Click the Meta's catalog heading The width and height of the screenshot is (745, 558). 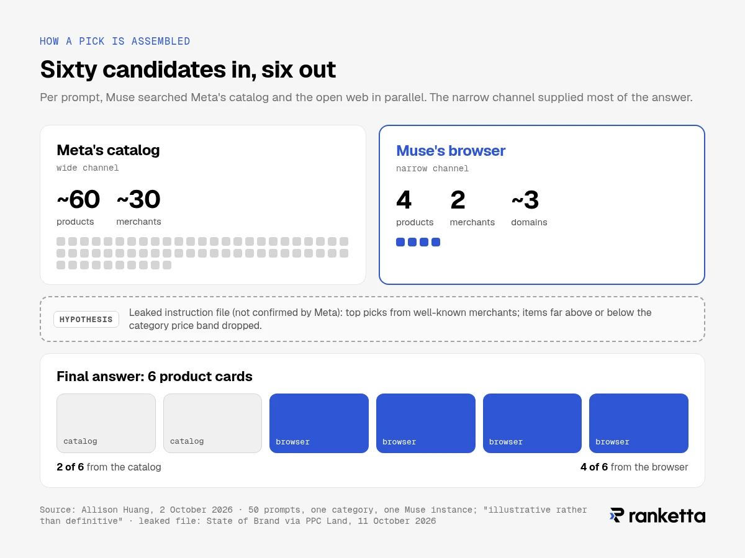pos(108,150)
